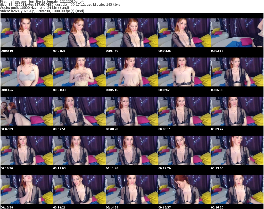Select the video frame thumbnail above 00:14:21

click(x=79, y=189)
